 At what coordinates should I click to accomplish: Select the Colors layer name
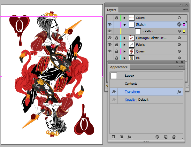click(140, 18)
